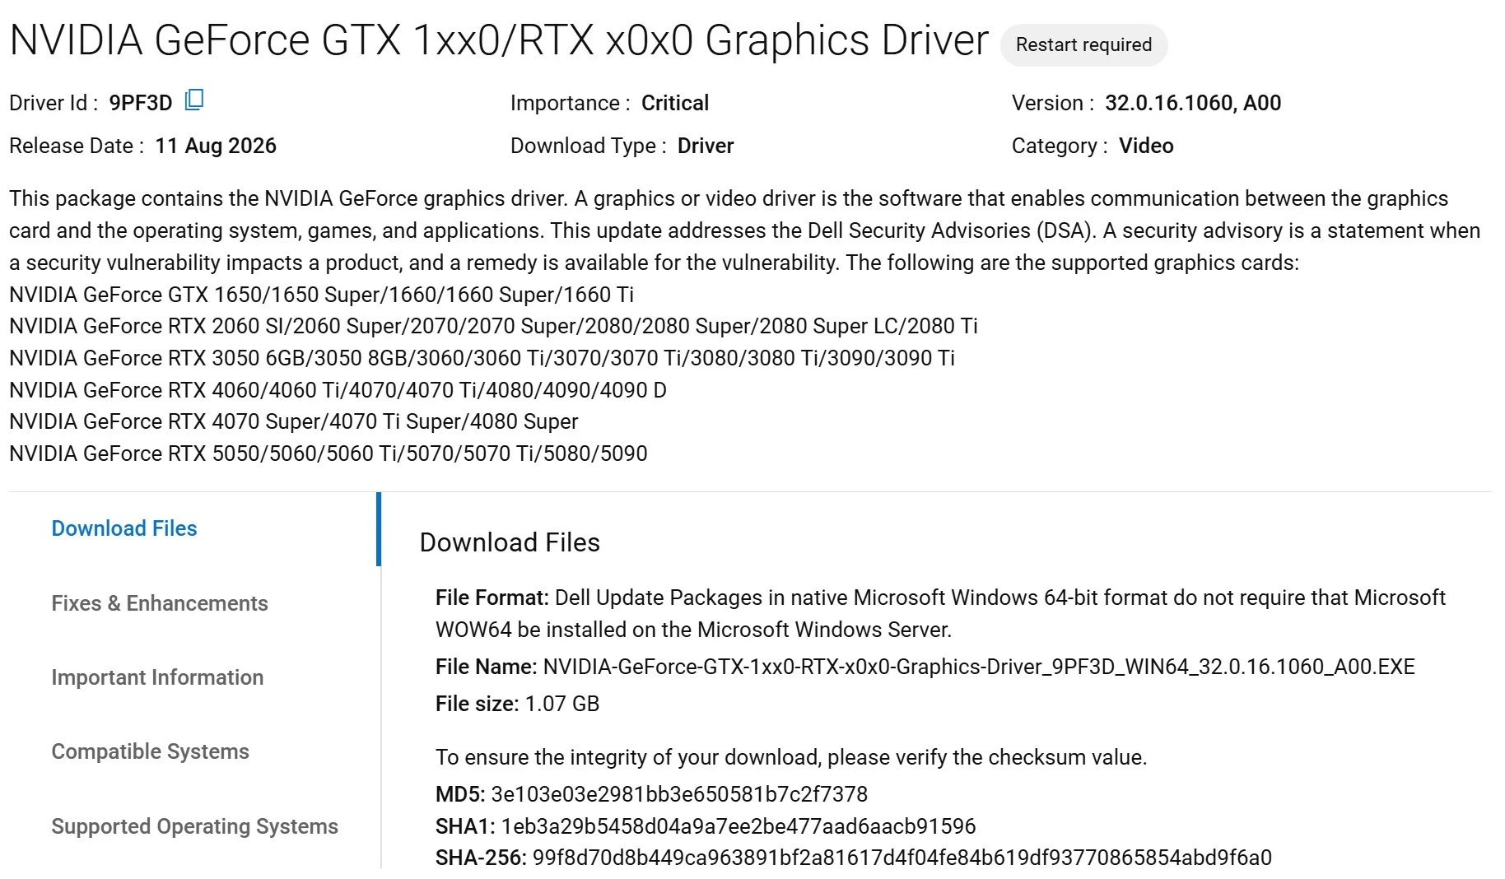This screenshot has height=879, width=1505.
Task: Click the RTX 4070 Super supported cards line
Action: (x=294, y=421)
